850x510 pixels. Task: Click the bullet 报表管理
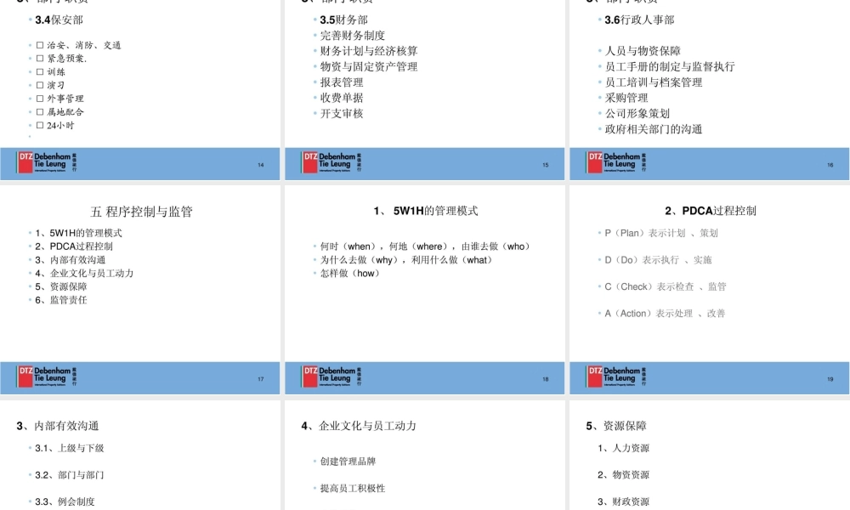[x=342, y=82]
